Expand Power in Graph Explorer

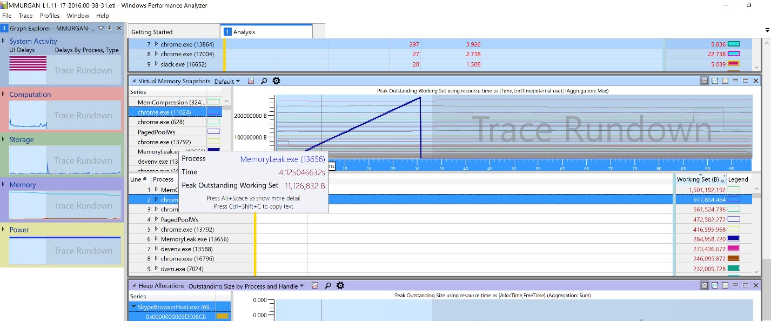[x=4, y=230]
